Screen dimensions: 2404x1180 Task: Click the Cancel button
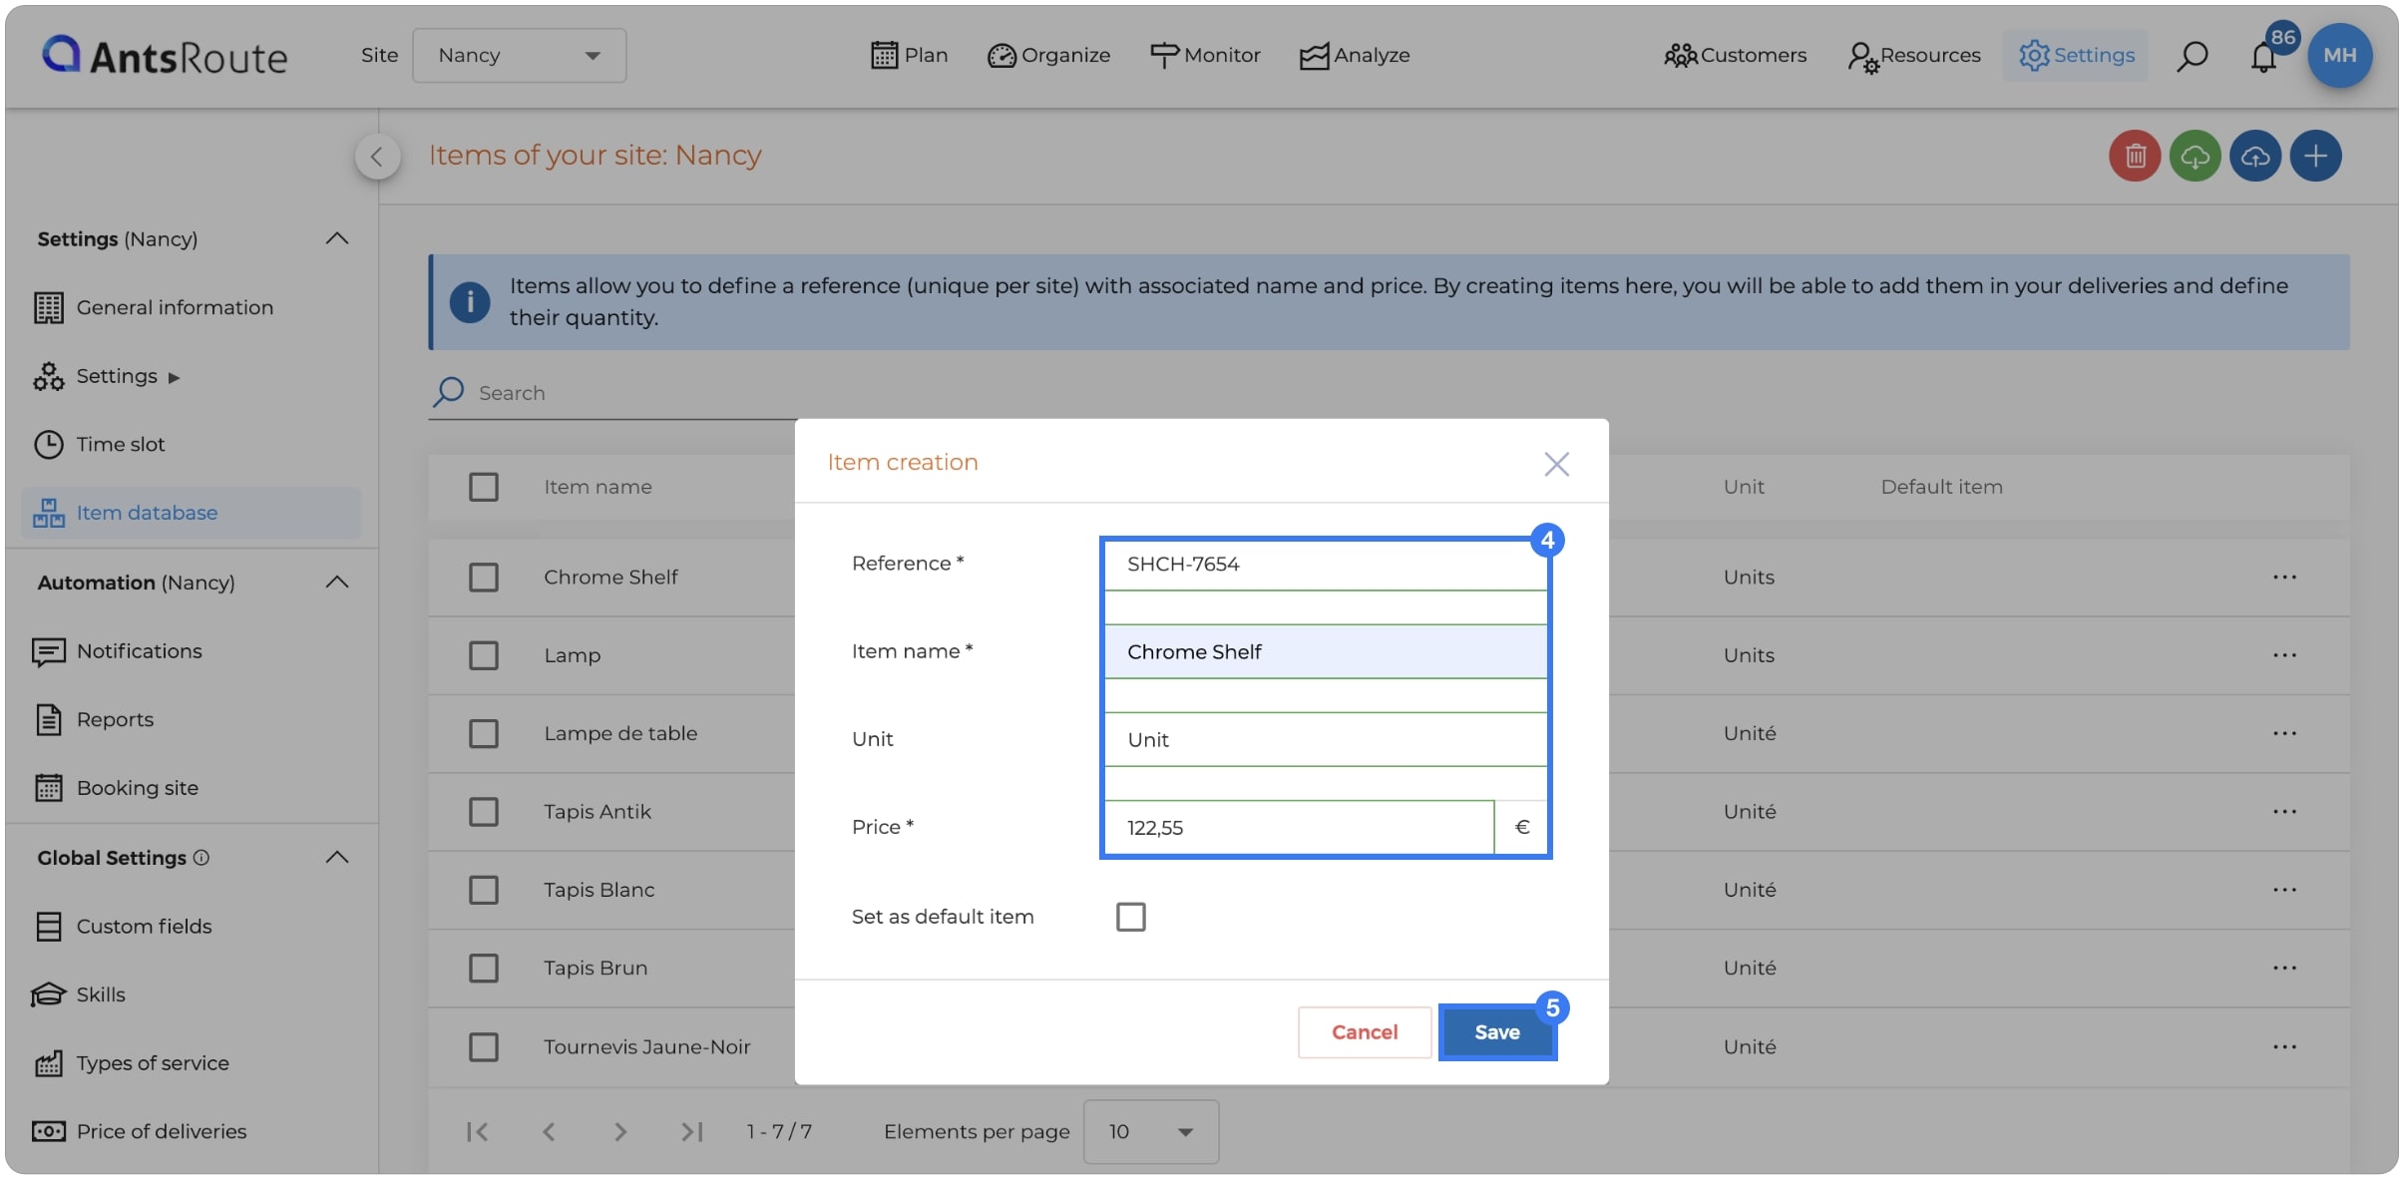(x=1365, y=1032)
